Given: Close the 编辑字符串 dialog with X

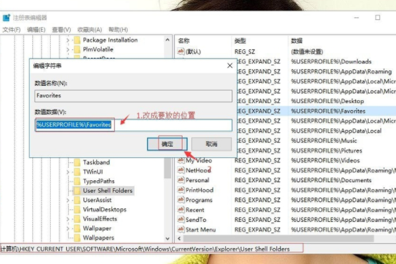Looking at the screenshot, I should 230,66.
